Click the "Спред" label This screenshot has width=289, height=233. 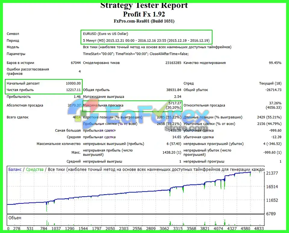coord(188,83)
